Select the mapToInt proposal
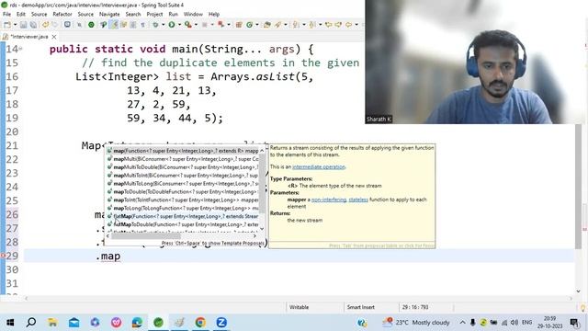This screenshot has height=331, width=588. click(x=183, y=200)
